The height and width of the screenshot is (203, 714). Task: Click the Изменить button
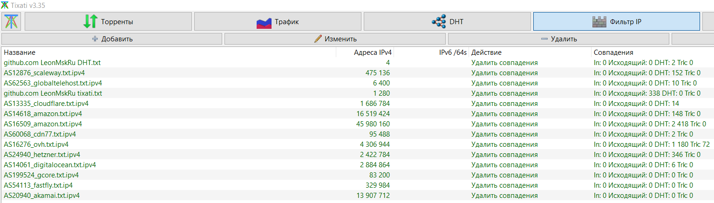pyautogui.click(x=335, y=39)
